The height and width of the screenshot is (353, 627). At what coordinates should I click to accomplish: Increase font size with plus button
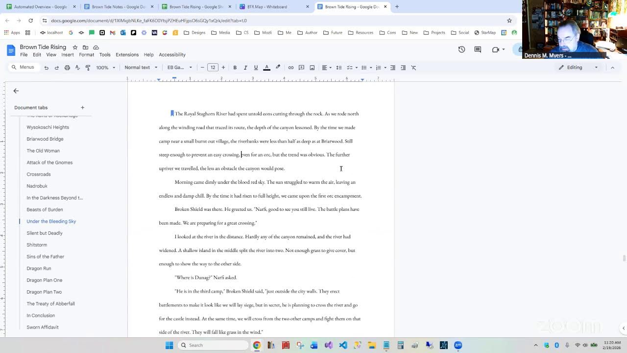[x=223, y=68]
